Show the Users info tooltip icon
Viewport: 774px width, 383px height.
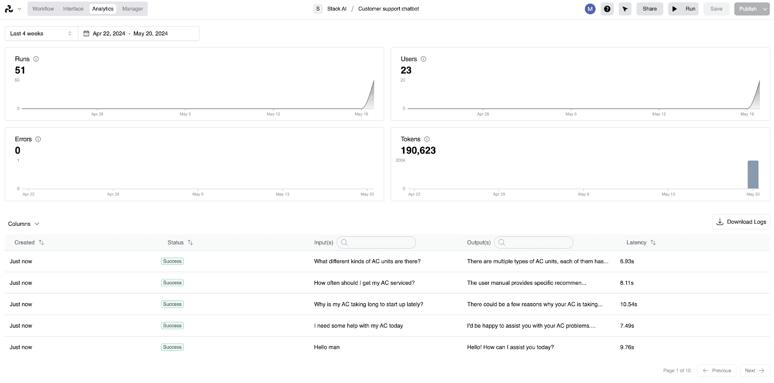(423, 59)
